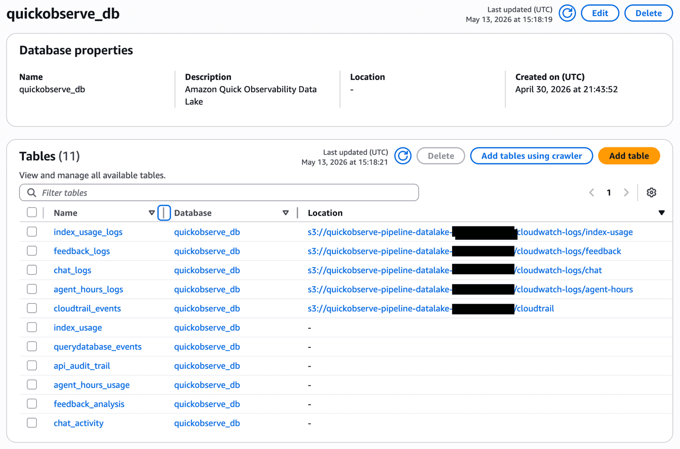Open S3 location ending /cloudtrail
Screen dimensions: 680x449
click(431, 308)
